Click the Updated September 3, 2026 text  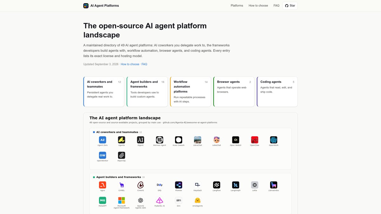point(101,64)
